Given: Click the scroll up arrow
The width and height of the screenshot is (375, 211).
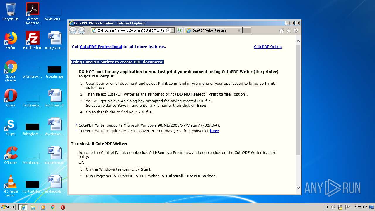Looking at the screenshot, I should click(x=298, y=41).
